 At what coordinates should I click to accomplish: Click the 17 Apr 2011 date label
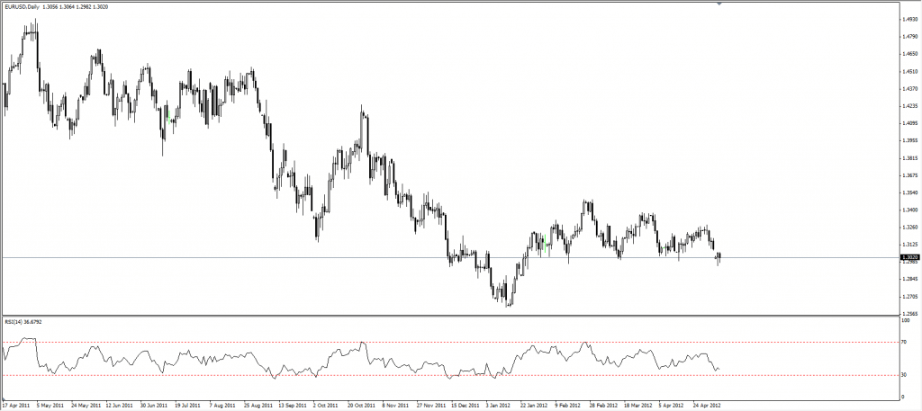[16, 405]
